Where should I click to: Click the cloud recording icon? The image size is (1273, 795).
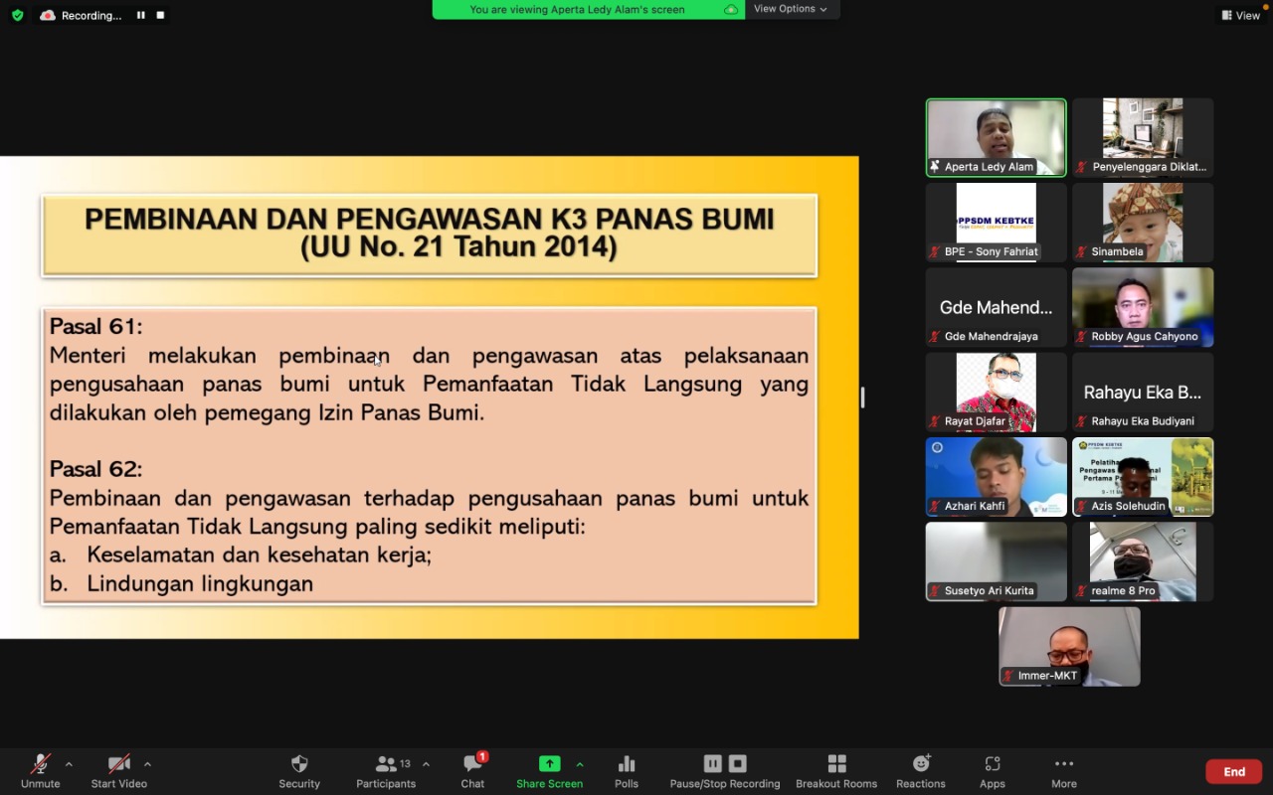(48, 15)
